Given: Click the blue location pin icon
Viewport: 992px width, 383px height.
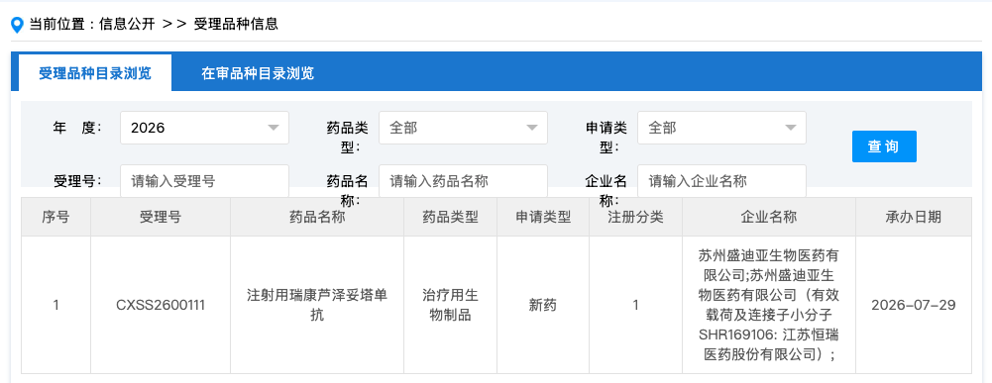Looking at the screenshot, I should click(x=18, y=26).
